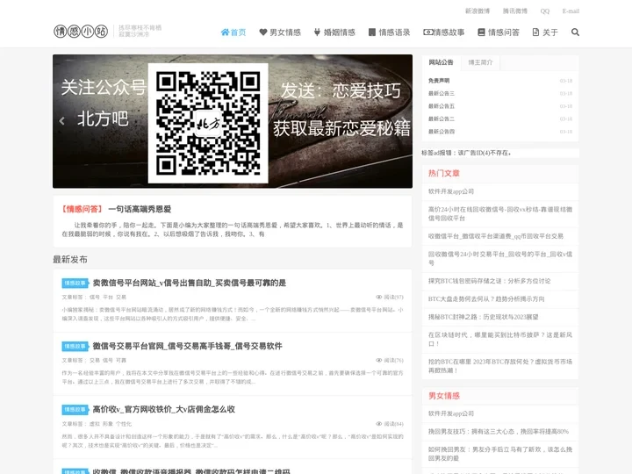Click the heart icon for 男女情感

pyautogui.click(x=262, y=32)
